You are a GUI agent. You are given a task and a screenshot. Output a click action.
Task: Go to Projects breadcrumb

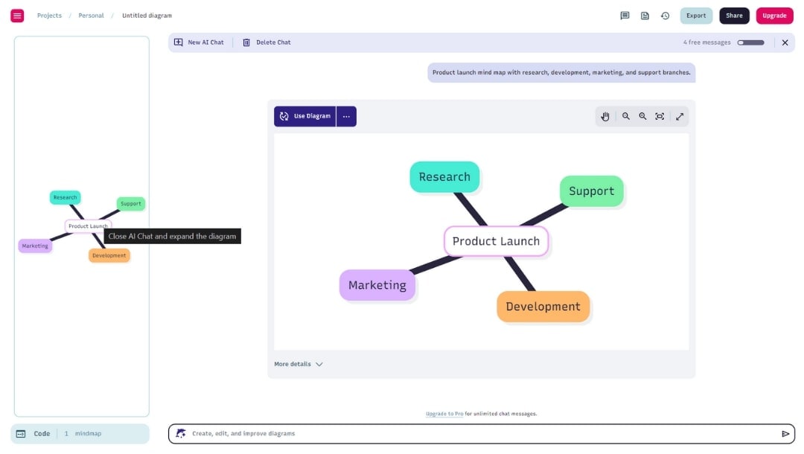tap(49, 16)
